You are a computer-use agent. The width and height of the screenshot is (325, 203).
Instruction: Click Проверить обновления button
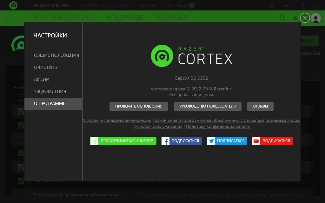click(139, 106)
